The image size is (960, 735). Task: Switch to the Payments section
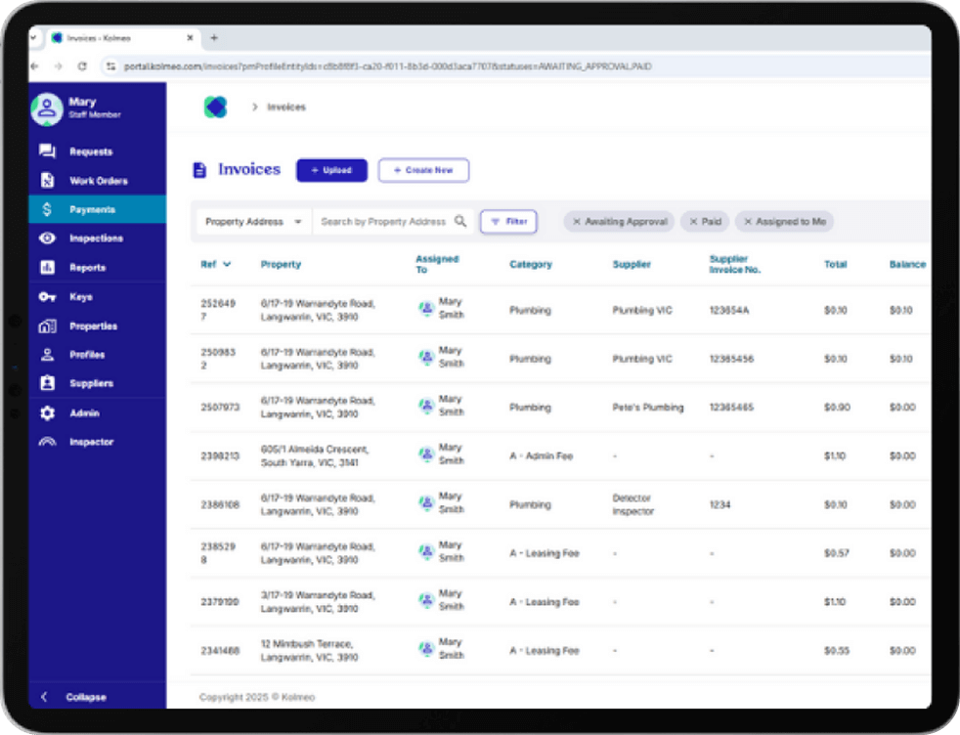[89, 208]
